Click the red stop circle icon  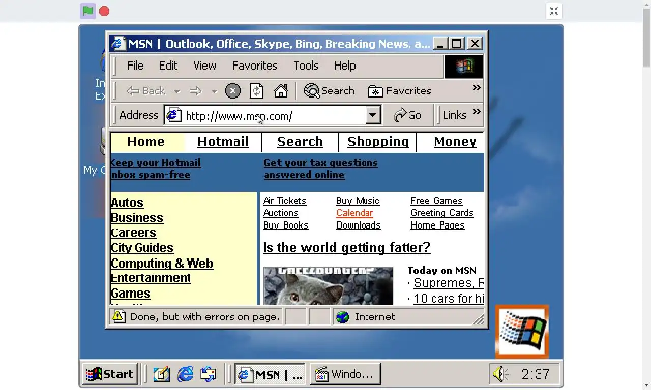tap(104, 11)
